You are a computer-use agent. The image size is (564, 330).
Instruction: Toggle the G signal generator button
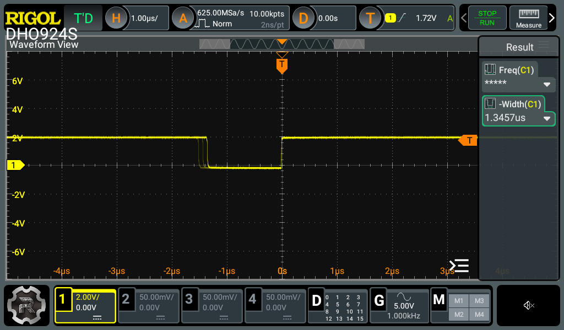point(379,300)
